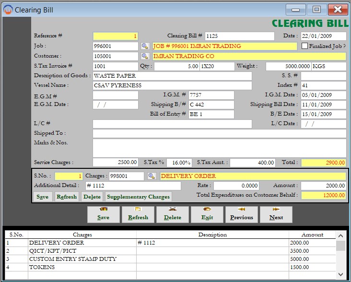Screen dimensions: 351x282
Task: Go to the Previous record
Action: (242, 215)
